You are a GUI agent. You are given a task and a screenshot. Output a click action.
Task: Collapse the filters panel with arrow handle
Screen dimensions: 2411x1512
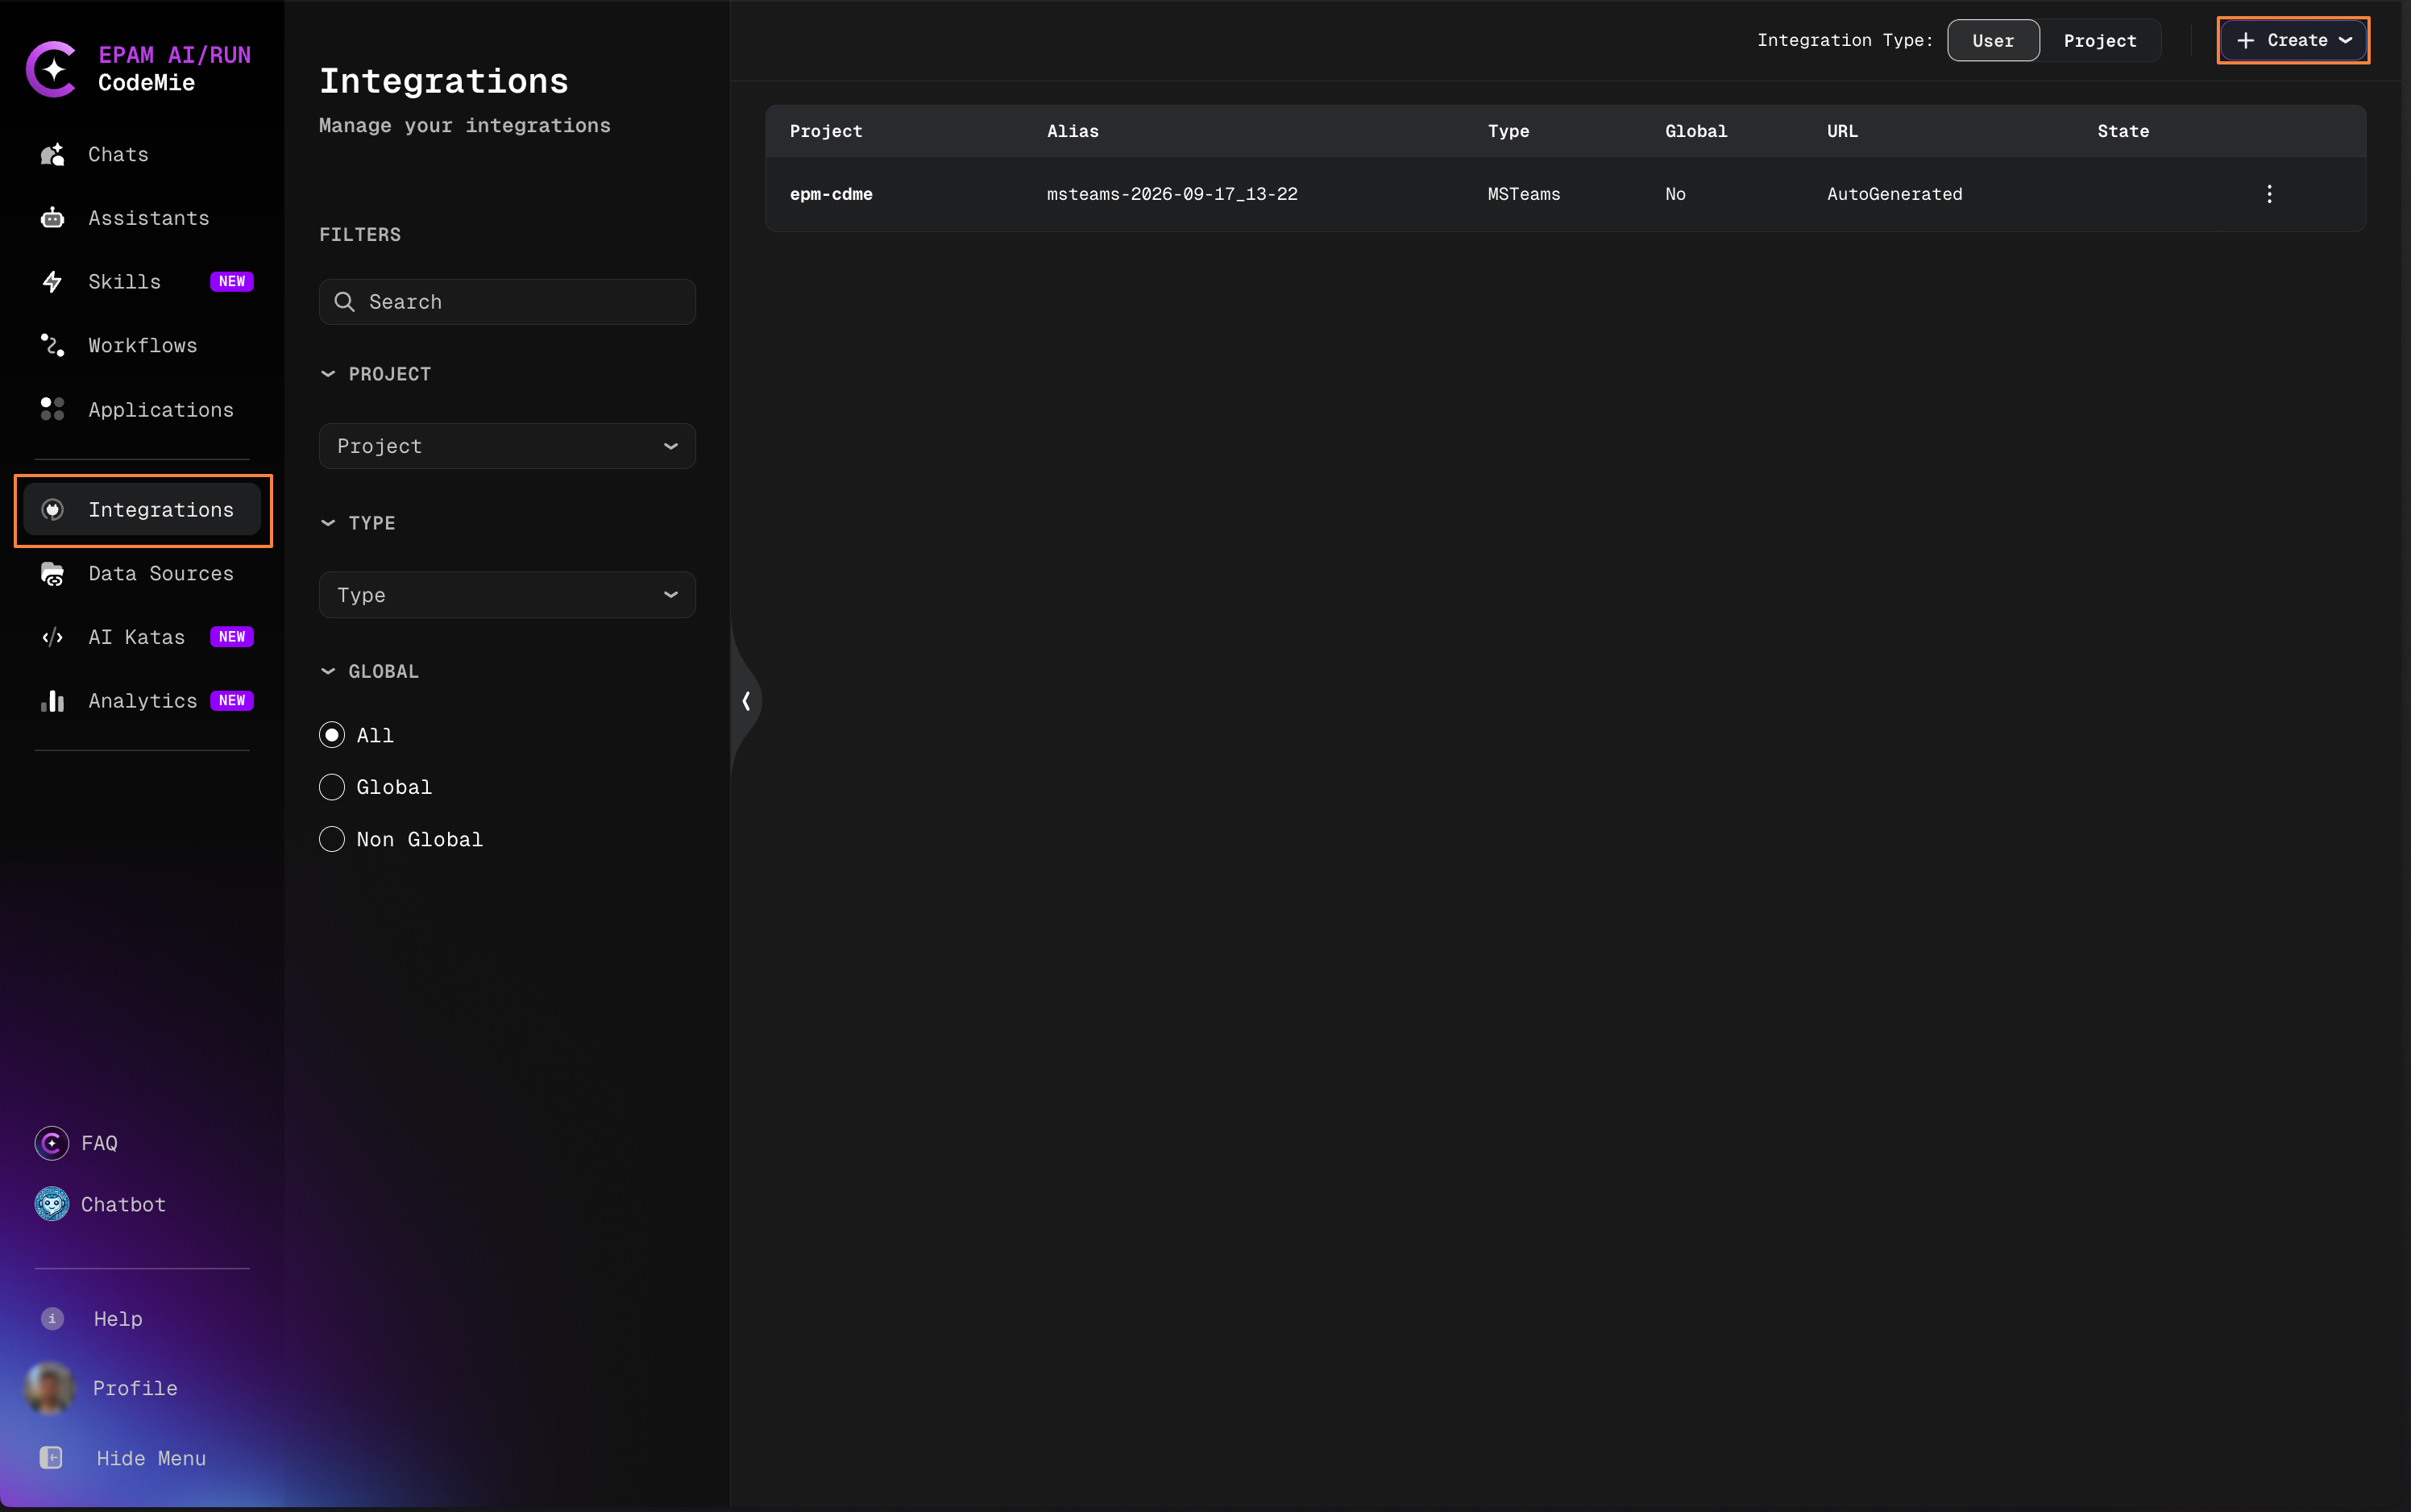(x=745, y=701)
